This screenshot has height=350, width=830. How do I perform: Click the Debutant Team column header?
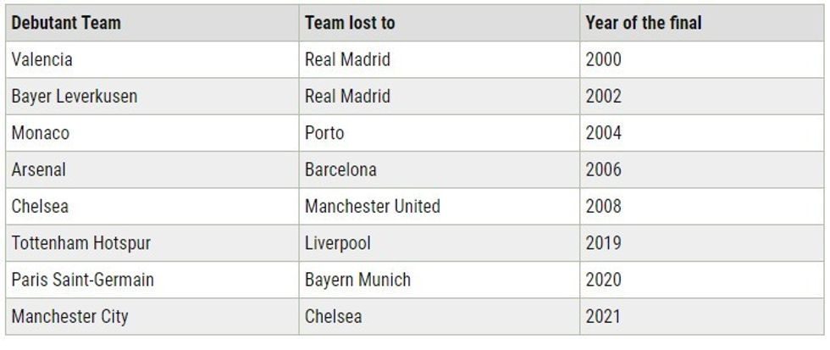[x=66, y=23]
